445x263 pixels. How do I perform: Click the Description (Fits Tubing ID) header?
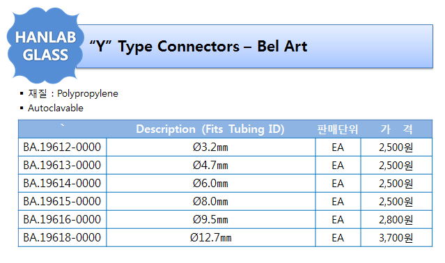(x=210, y=129)
